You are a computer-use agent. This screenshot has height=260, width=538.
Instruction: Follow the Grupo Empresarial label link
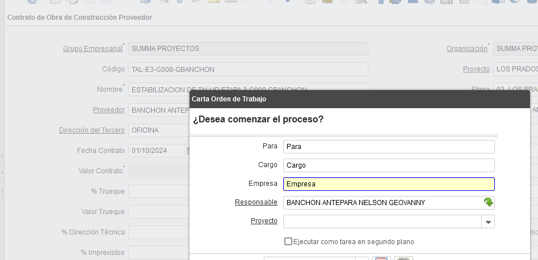point(93,49)
